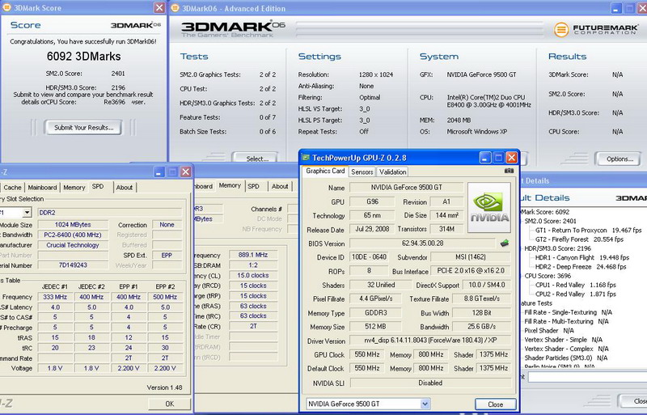Open the GPU selection dropdown in GPU-Z
Viewport: 647px width, 415px height.
(425, 404)
